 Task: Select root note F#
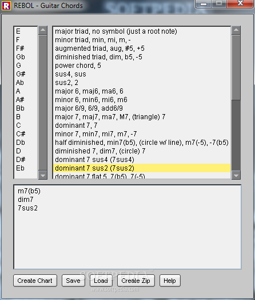pos(26,48)
